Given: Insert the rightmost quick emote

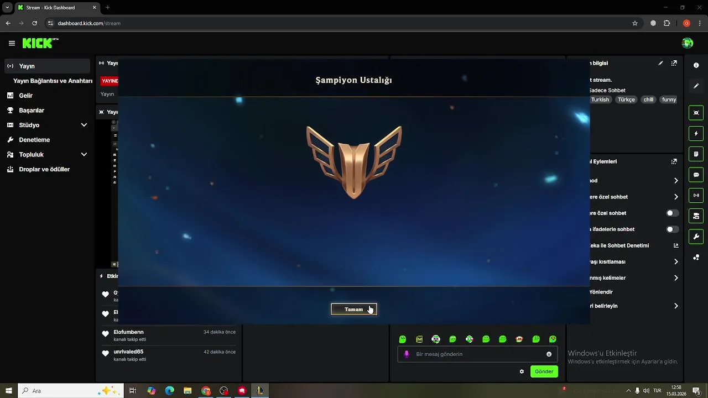Looking at the screenshot, I should point(553,339).
